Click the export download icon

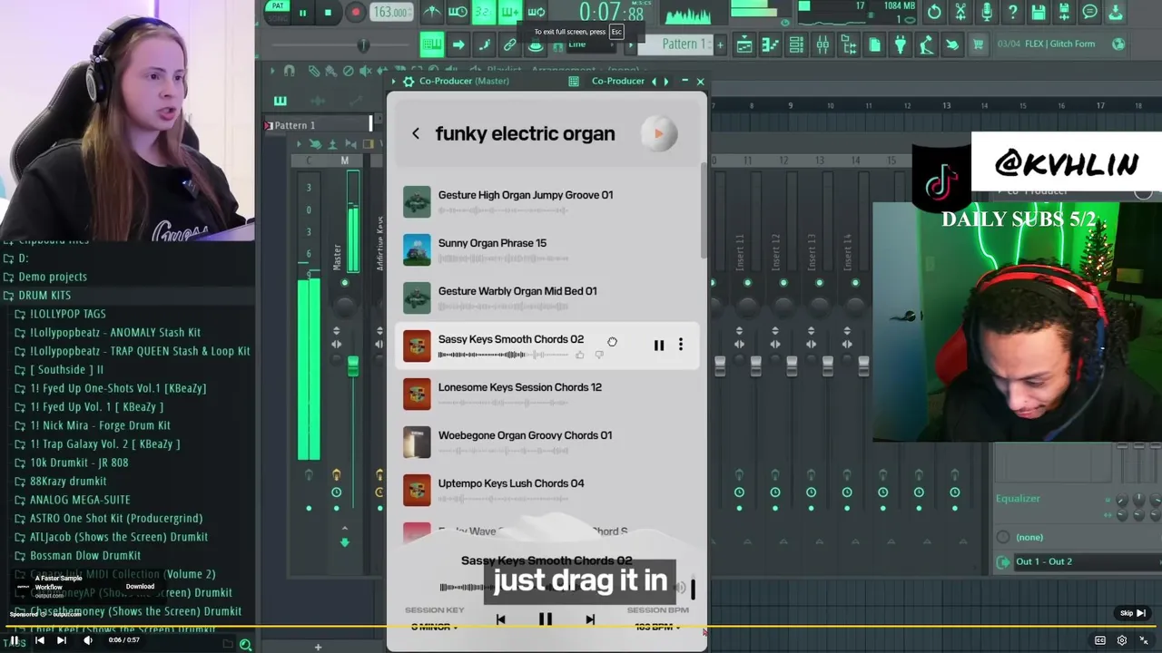pos(1117,12)
